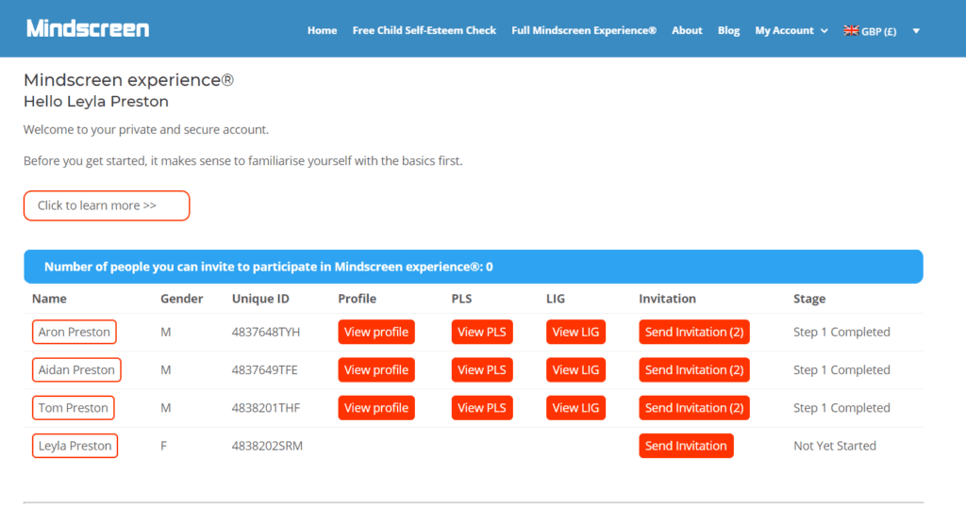Open My Account menu item
The height and width of the screenshot is (506, 966).
point(784,30)
